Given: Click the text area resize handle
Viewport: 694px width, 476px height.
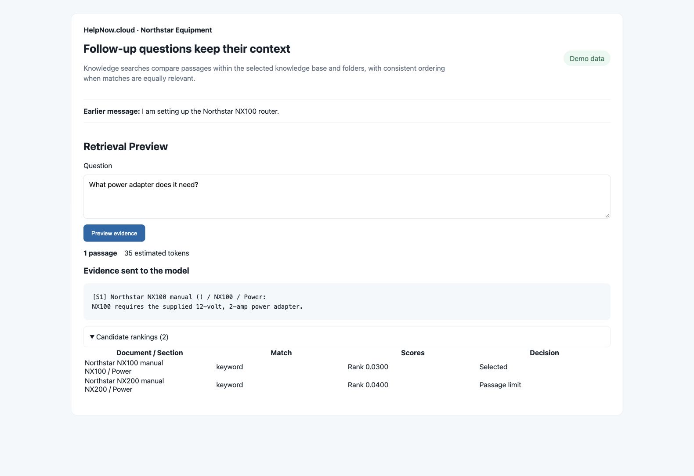Looking at the screenshot, I should point(607,215).
